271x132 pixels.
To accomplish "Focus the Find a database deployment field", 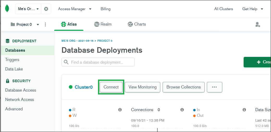I will coord(98,62).
